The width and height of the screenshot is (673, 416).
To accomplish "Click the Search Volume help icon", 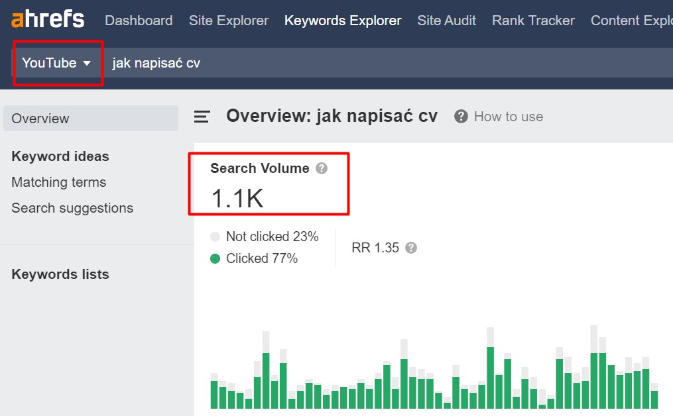I will pos(322,168).
